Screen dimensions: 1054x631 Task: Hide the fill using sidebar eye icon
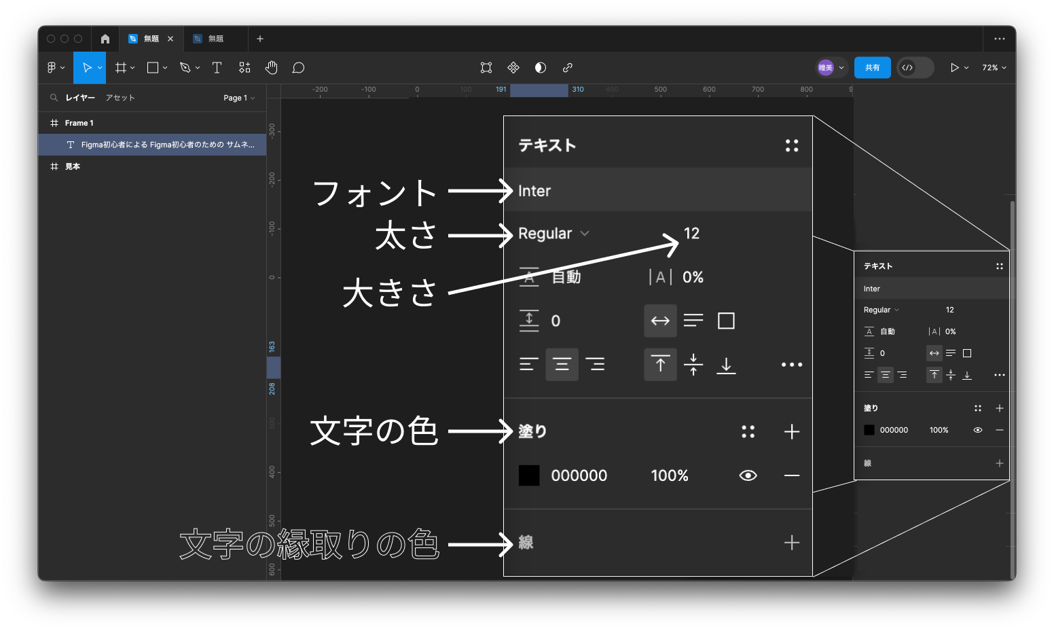coord(978,430)
